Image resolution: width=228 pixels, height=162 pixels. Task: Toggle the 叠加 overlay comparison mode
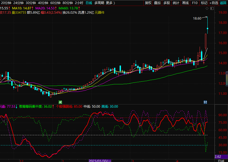(x=157, y=3)
